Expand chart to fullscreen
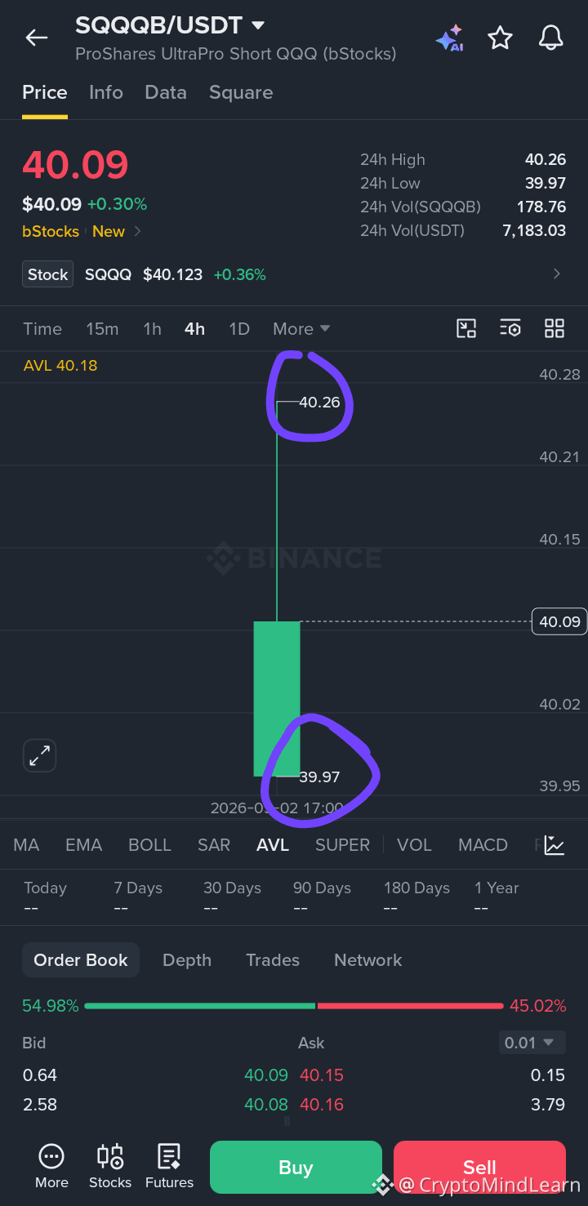Image resolution: width=588 pixels, height=1206 pixels. coord(39,756)
